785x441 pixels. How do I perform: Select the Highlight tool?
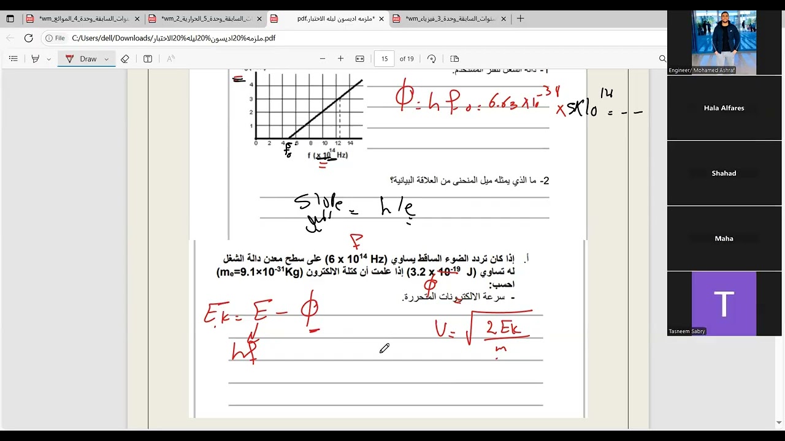[35, 59]
